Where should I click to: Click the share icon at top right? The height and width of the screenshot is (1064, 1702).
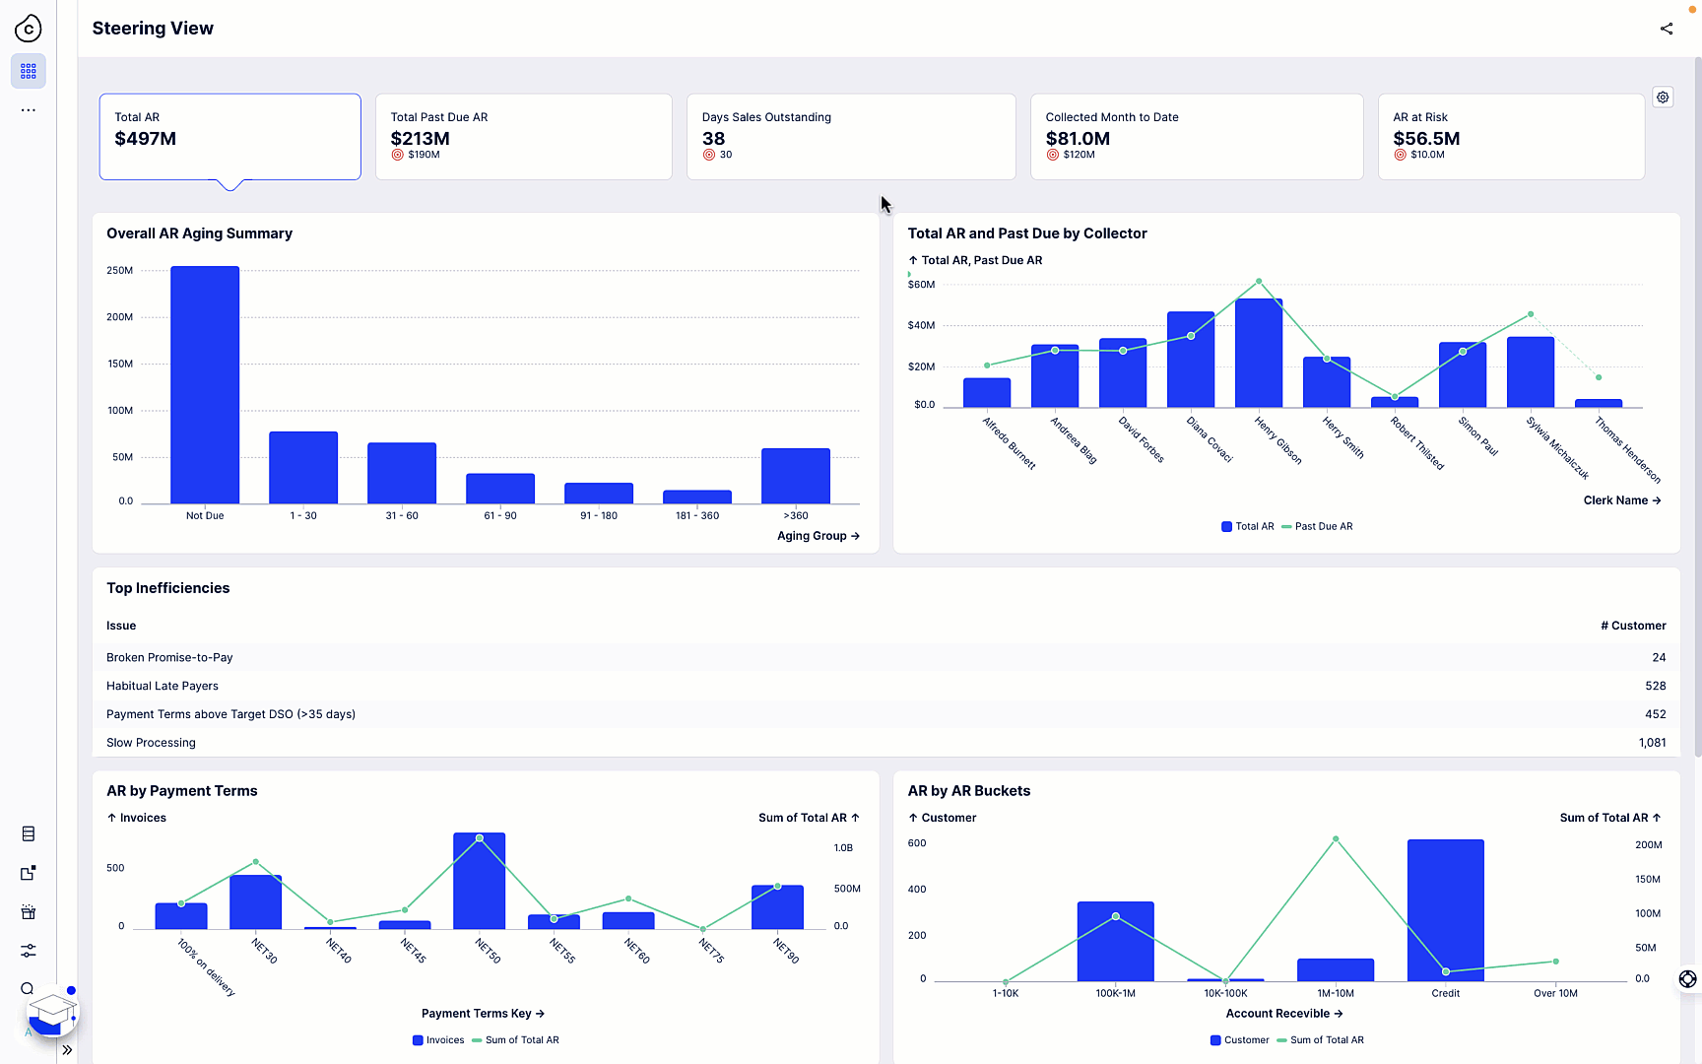tap(1667, 29)
